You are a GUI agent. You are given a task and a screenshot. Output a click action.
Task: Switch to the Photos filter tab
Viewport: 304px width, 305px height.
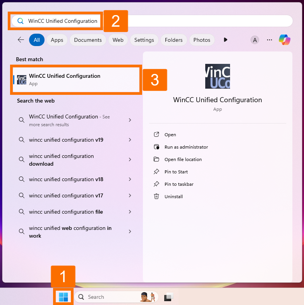202,40
